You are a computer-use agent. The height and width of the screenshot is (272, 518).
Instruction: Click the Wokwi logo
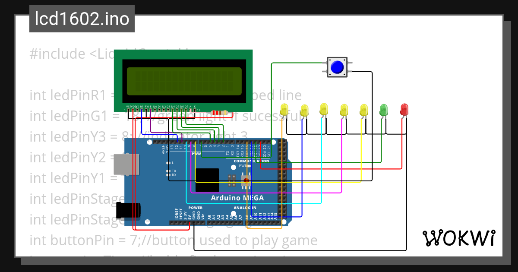[459, 238]
